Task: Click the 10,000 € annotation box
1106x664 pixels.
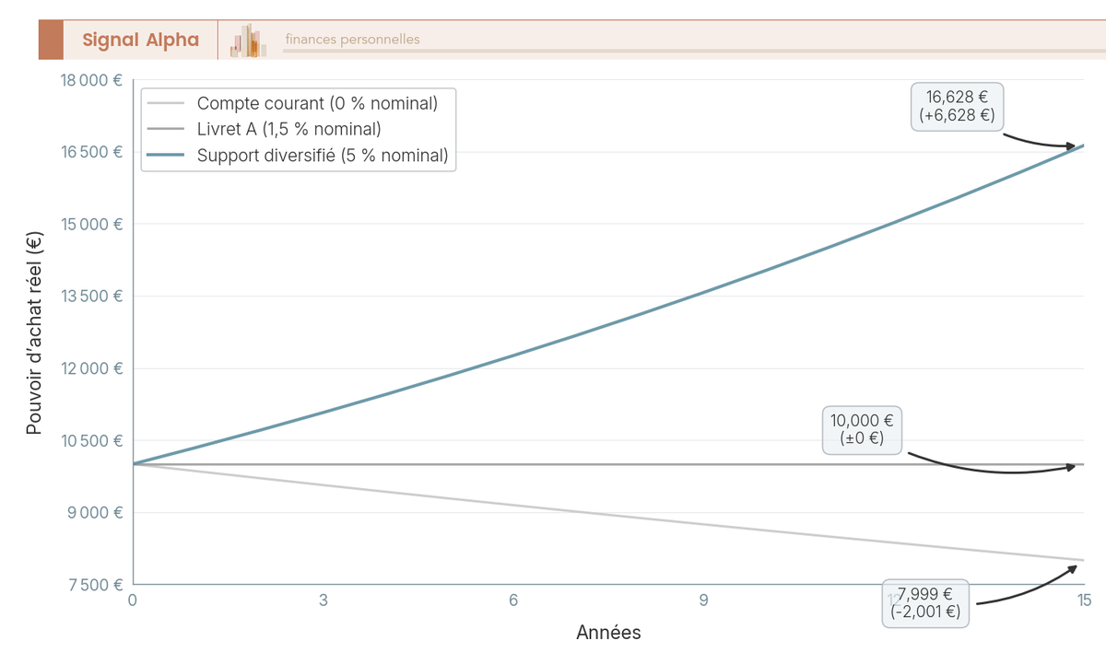Action: click(x=863, y=431)
